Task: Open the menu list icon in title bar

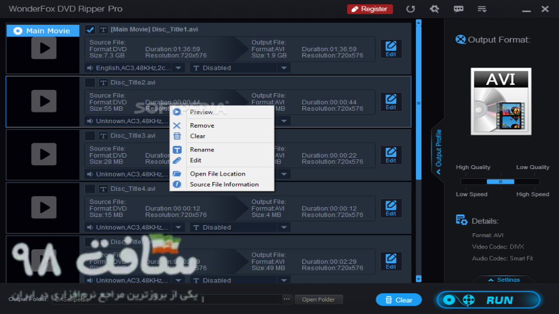Action: 482,9
